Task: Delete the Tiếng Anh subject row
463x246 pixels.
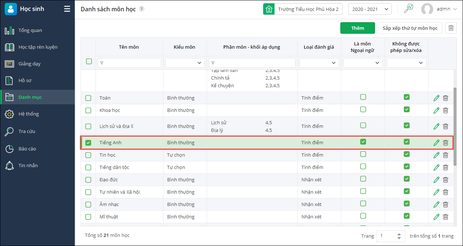Action: (x=446, y=143)
